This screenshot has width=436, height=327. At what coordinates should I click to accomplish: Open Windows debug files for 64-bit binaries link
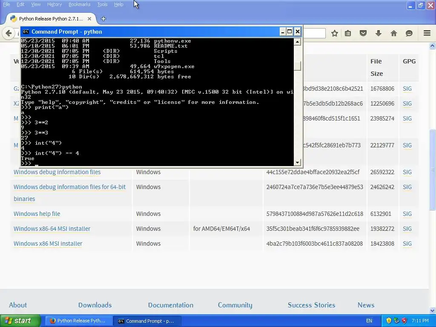[x=69, y=193]
